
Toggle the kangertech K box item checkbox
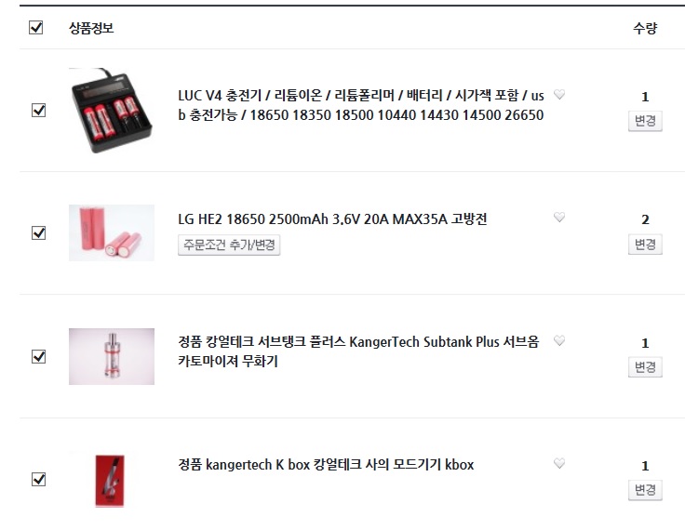point(39,479)
